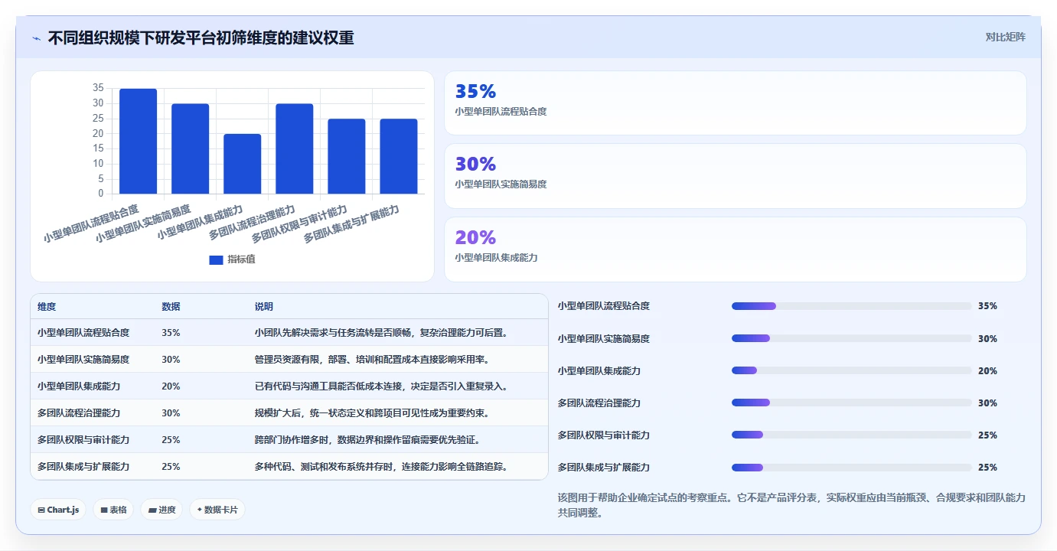Click the lightning icon beside the header title
Screen dimensions: 1057x551
click(x=36, y=38)
